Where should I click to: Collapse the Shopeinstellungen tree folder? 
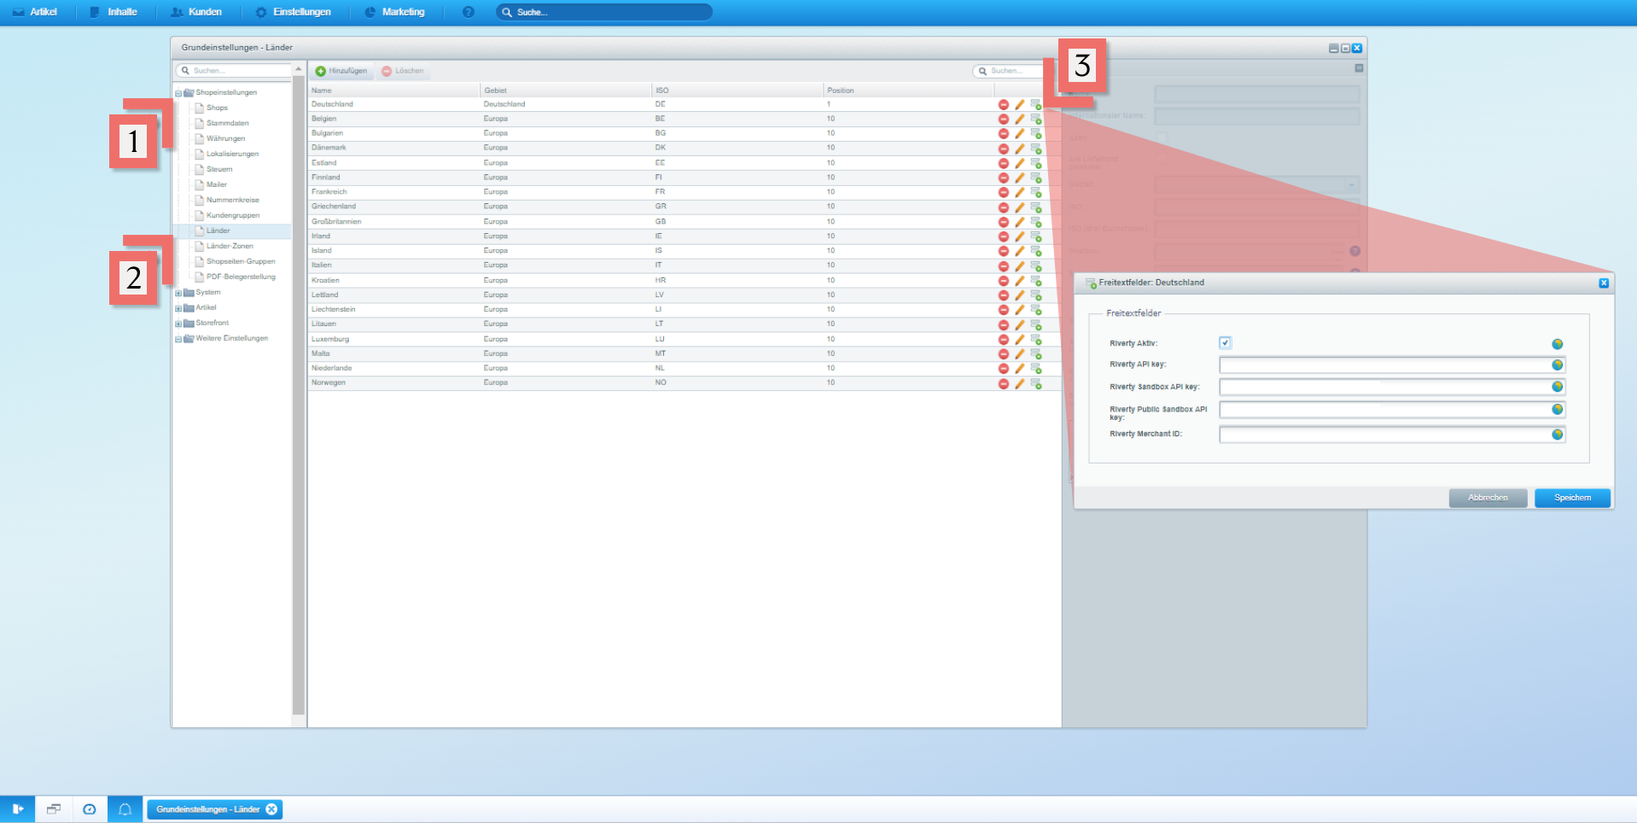click(x=178, y=93)
